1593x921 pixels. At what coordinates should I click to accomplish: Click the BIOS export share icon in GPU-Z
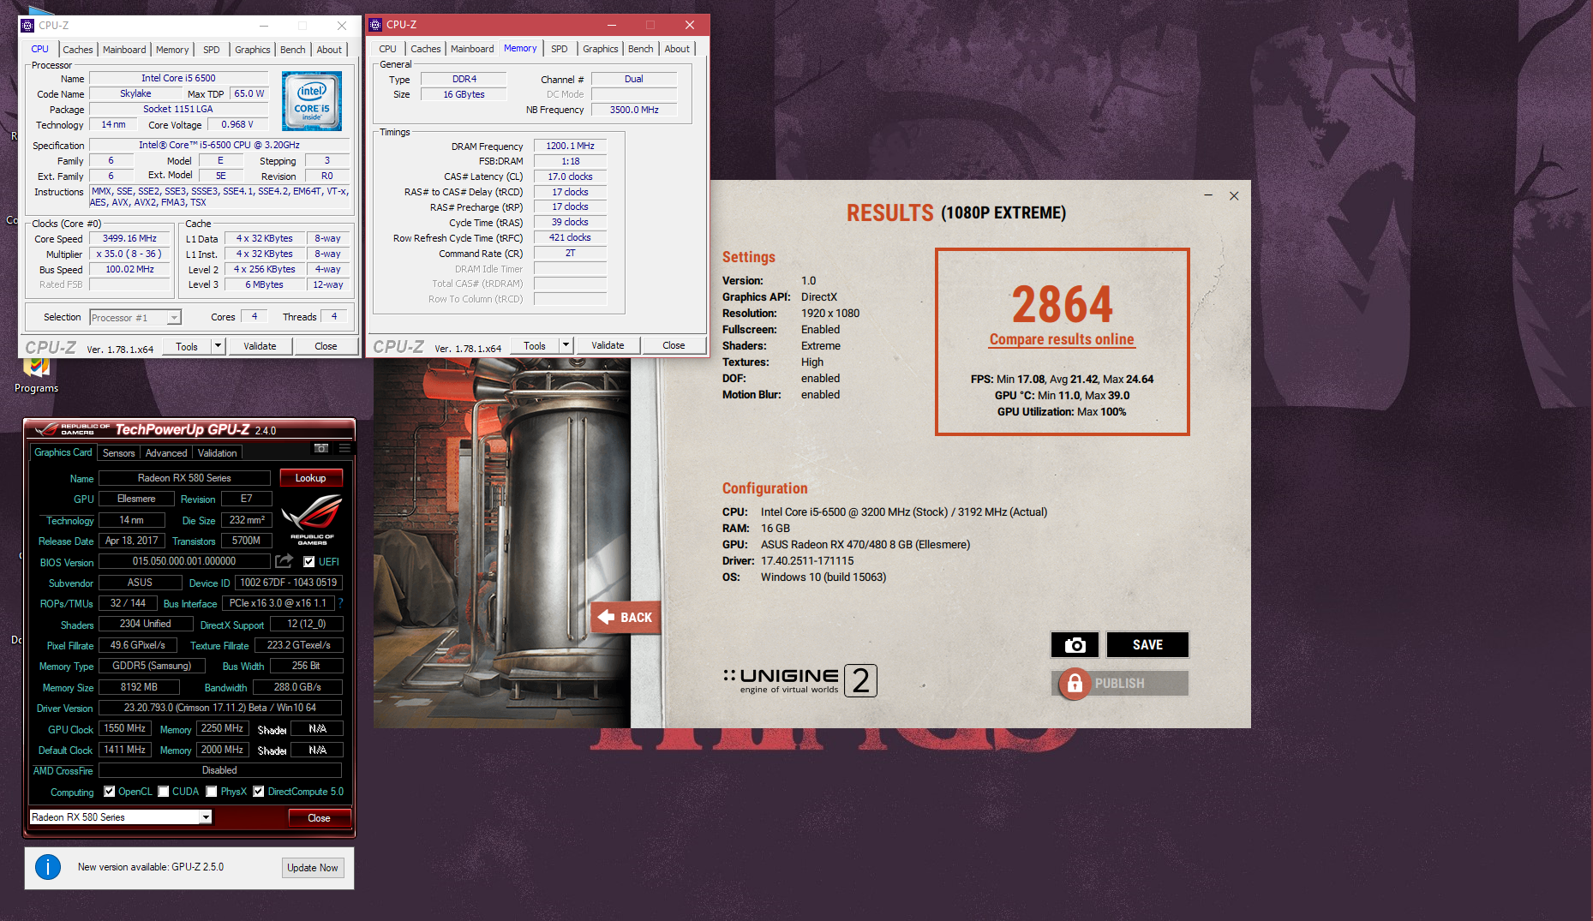[x=284, y=561]
